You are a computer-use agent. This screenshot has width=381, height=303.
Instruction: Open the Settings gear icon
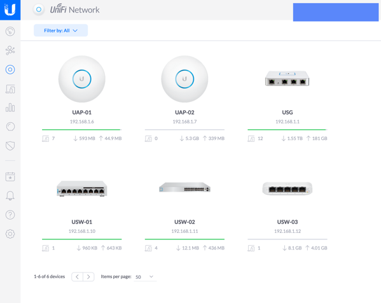coord(10,234)
